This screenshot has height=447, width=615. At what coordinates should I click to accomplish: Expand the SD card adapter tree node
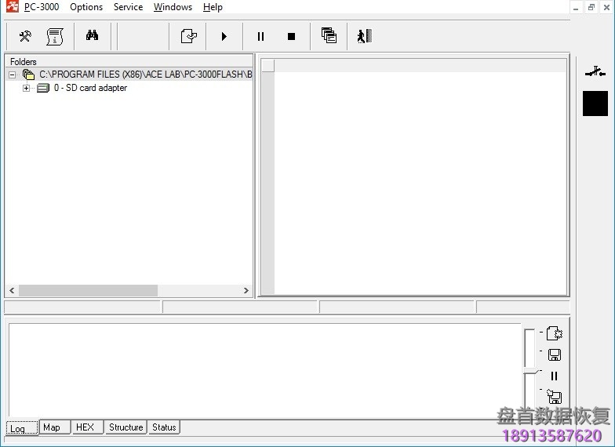coord(26,89)
